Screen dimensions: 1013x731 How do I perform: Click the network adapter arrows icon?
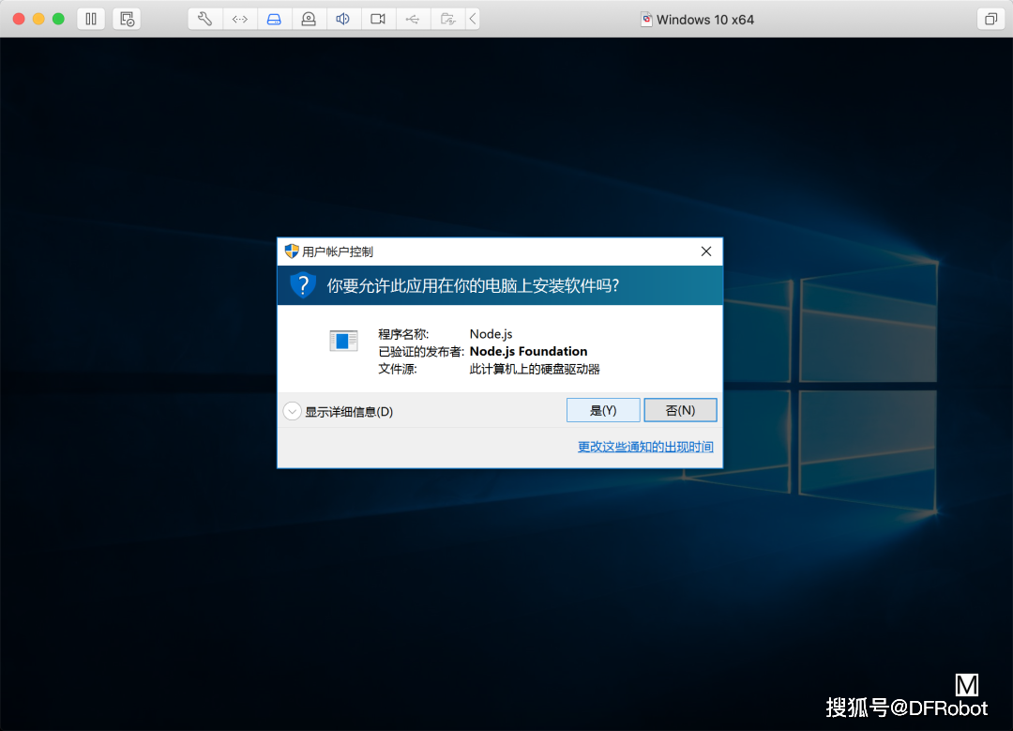coord(240,19)
